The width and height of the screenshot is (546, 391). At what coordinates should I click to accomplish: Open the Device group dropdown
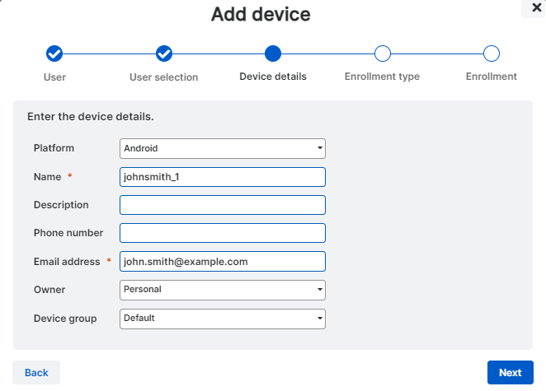coord(223,319)
